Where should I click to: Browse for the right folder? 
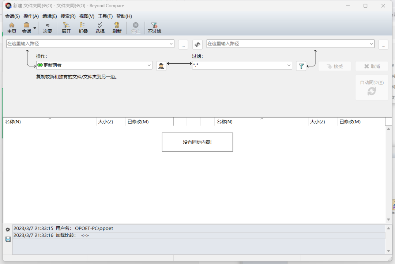click(383, 45)
